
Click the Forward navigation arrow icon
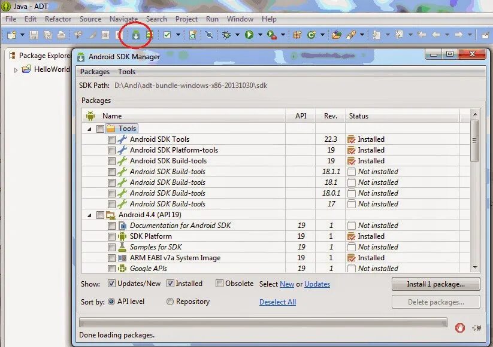(x=459, y=35)
